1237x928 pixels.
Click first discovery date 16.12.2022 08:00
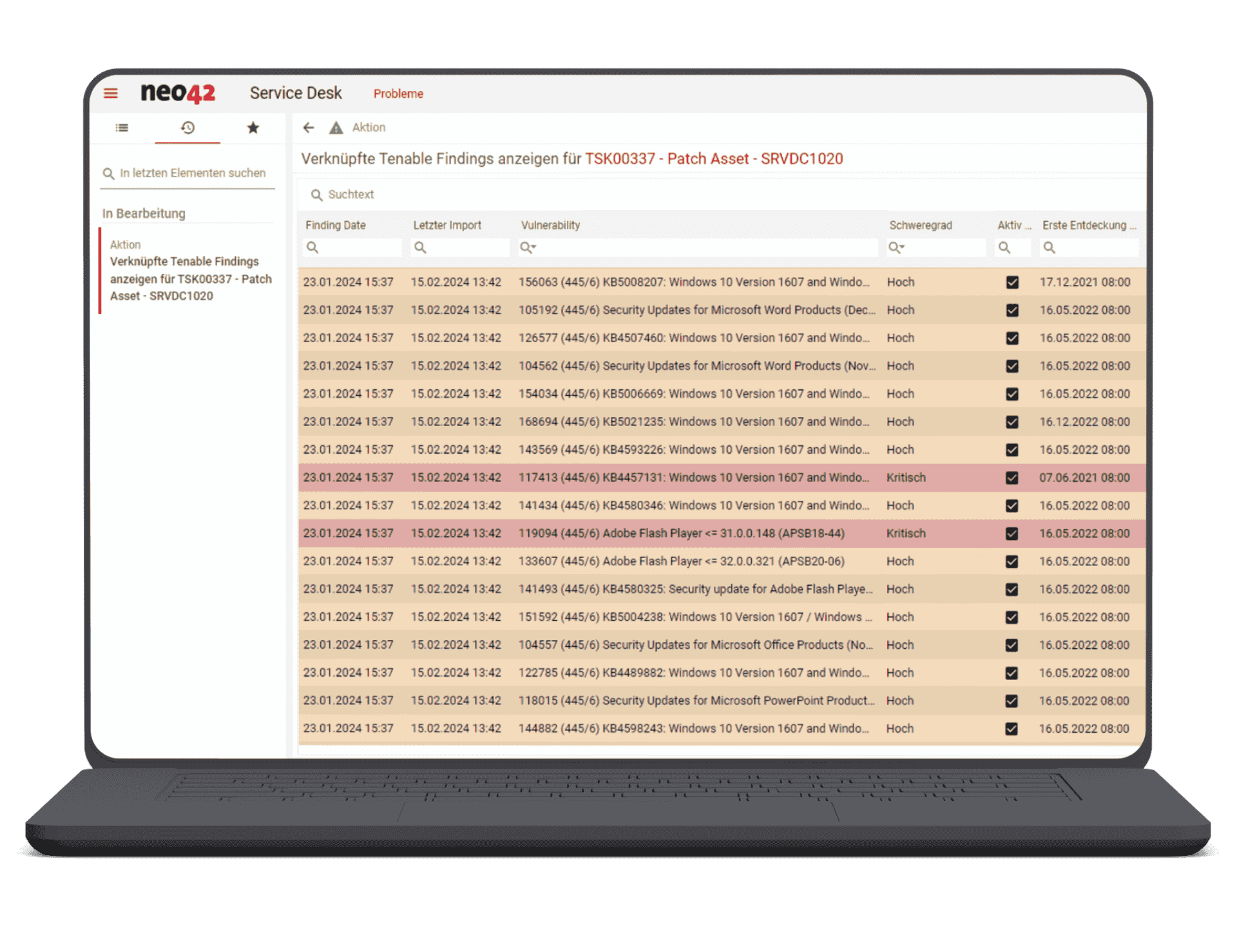coord(1085,421)
